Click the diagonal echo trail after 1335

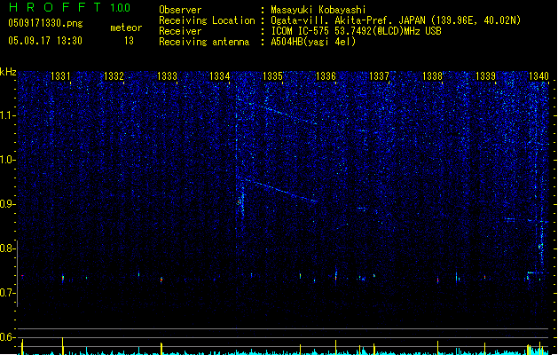pyautogui.click(x=280, y=191)
